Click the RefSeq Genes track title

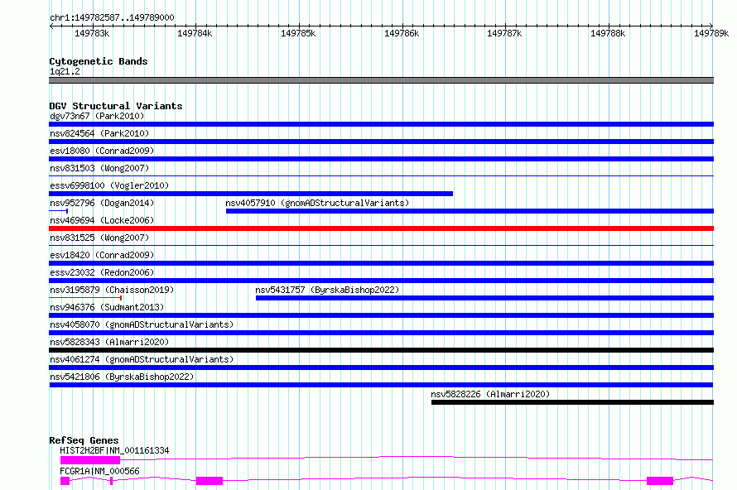(x=84, y=440)
